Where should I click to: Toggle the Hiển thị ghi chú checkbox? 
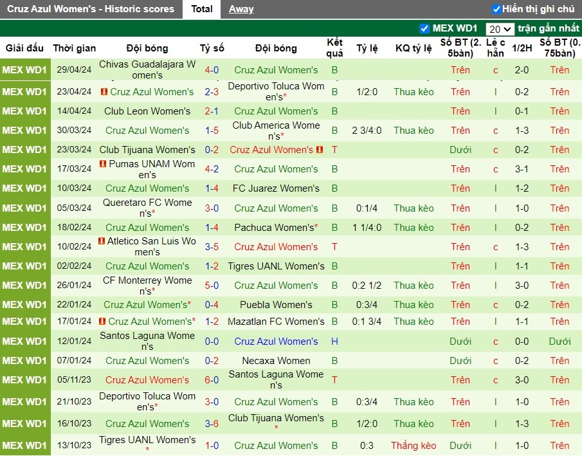click(496, 9)
